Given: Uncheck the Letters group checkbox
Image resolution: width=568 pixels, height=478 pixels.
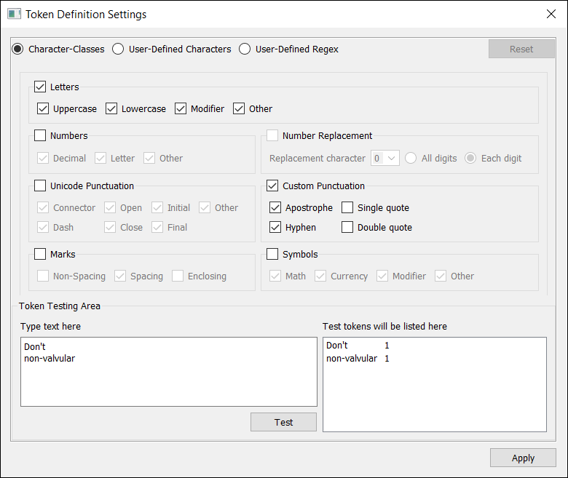Looking at the screenshot, I should 40,87.
